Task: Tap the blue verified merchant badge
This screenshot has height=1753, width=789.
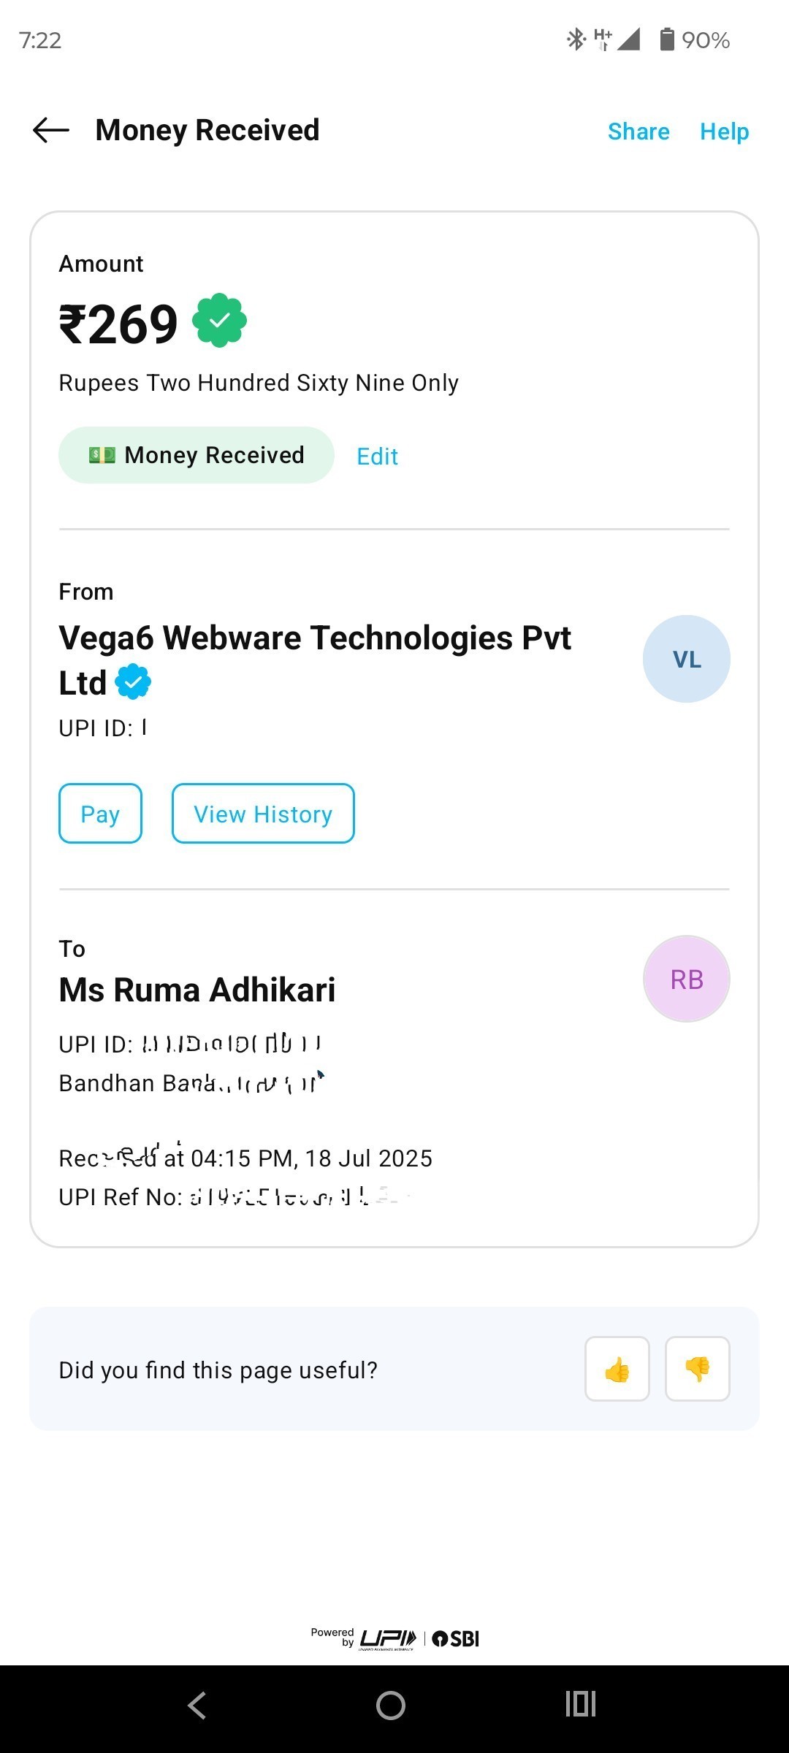Action: coord(133,682)
